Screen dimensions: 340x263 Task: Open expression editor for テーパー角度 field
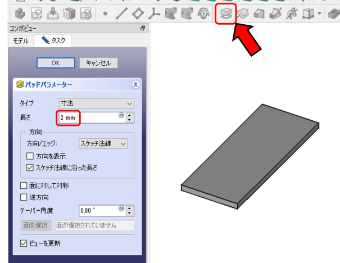pos(121,208)
